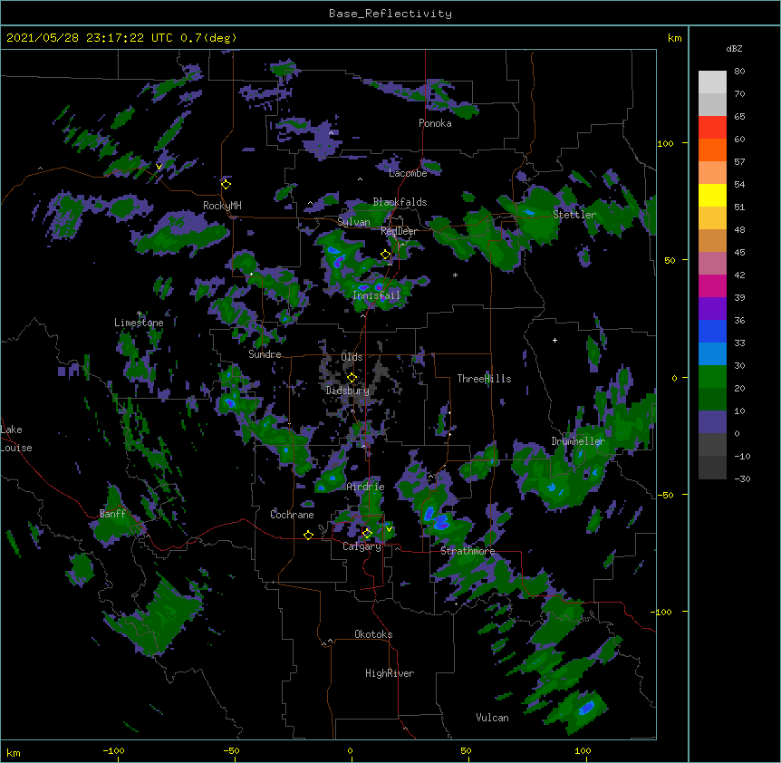This screenshot has height=763, width=781.
Task: Click the Lake Louise label
Action: (16, 439)
